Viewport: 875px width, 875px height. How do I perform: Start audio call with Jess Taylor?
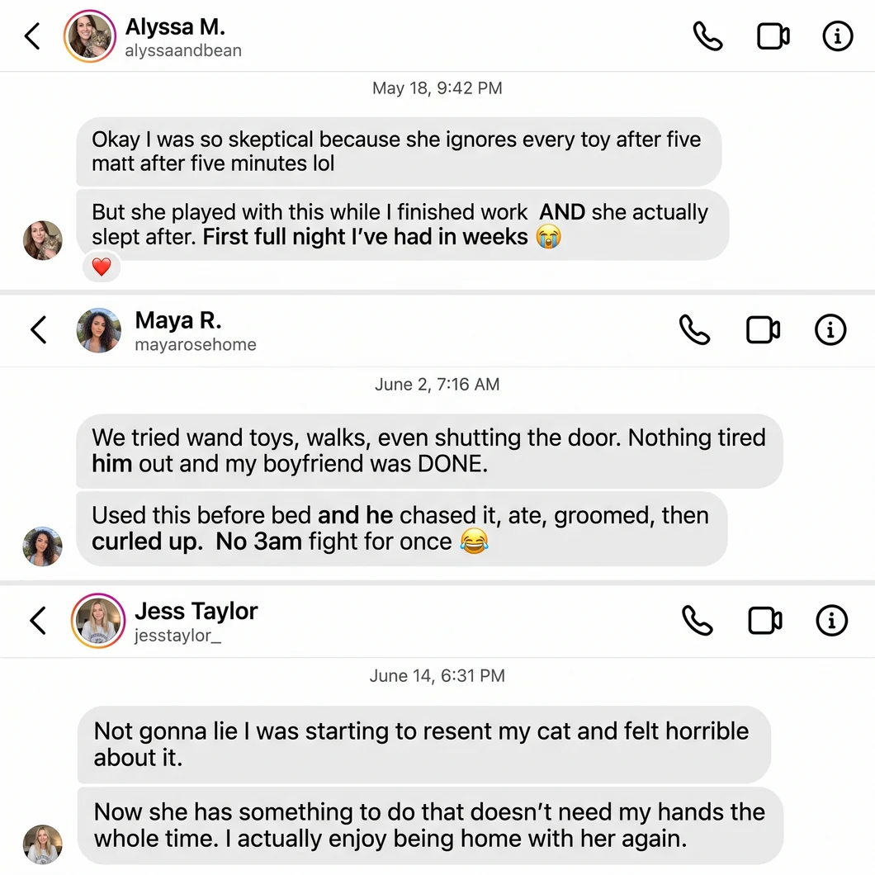coord(697,621)
